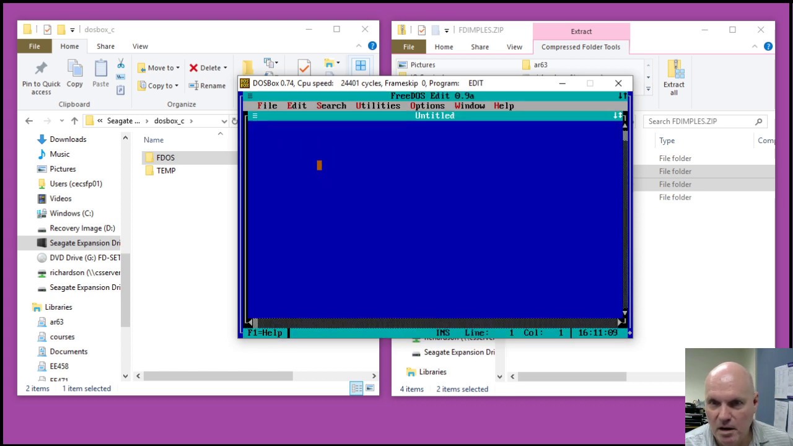Select Recovery Image (D:) in navigation pane
The image size is (793, 446).
point(82,229)
